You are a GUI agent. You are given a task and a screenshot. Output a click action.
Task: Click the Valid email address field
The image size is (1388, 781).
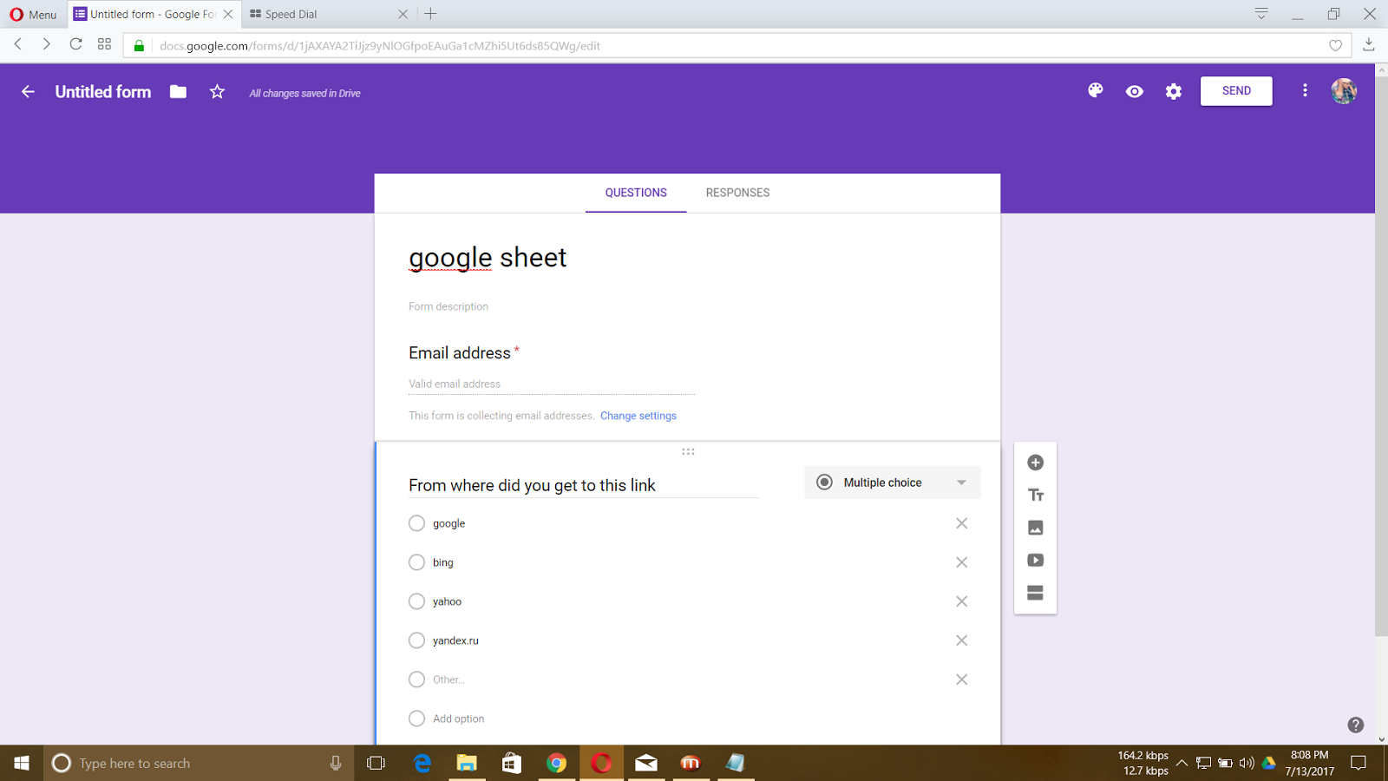point(552,384)
